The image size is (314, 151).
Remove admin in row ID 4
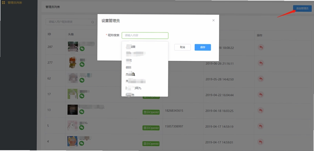tap(261, 142)
